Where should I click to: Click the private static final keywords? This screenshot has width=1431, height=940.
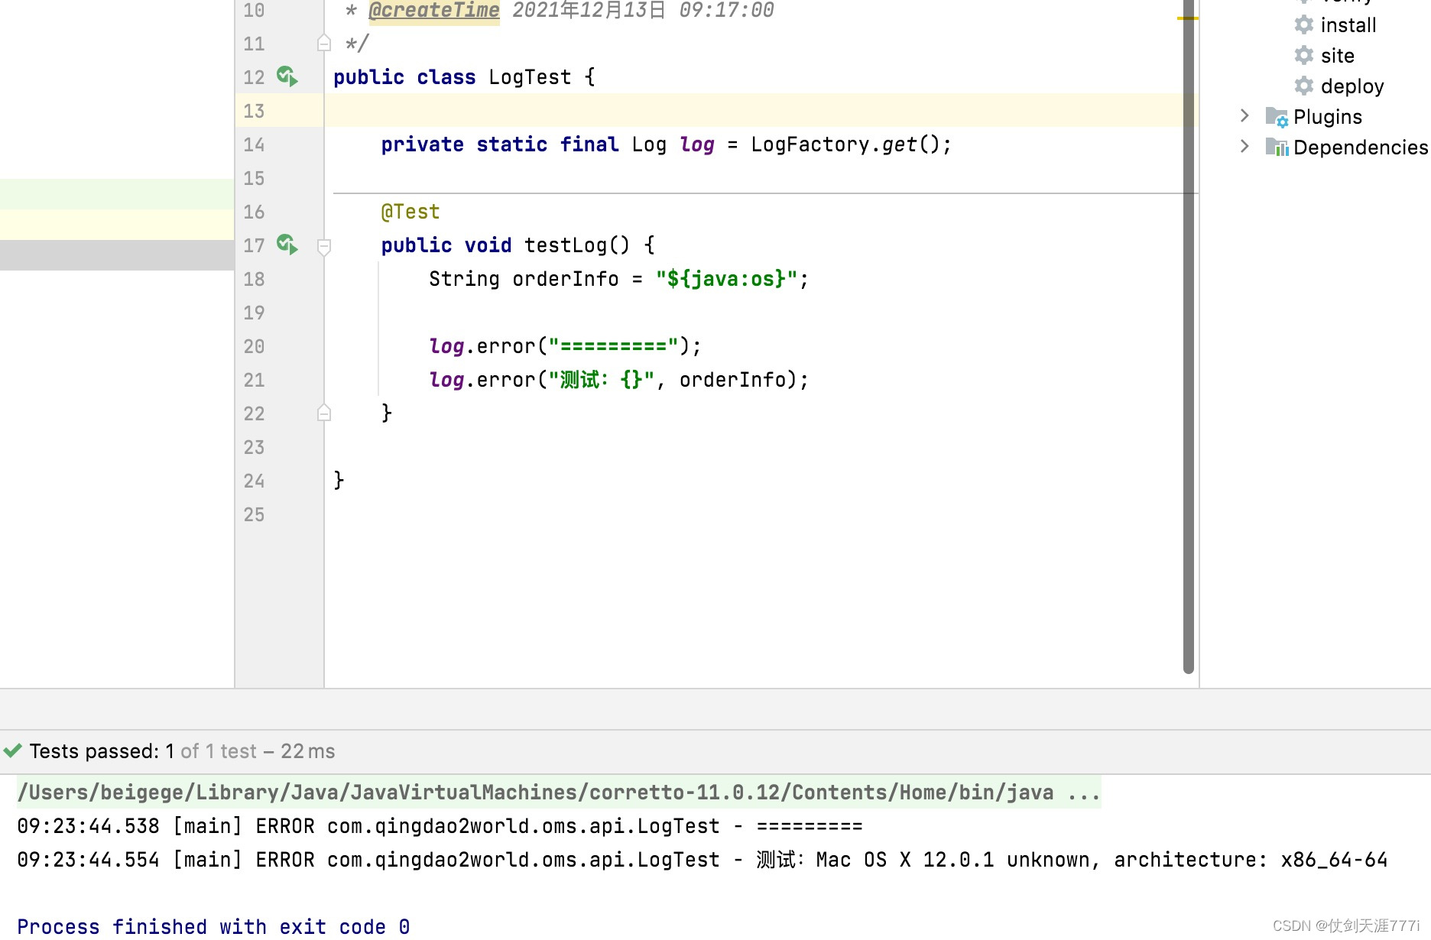coord(500,144)
